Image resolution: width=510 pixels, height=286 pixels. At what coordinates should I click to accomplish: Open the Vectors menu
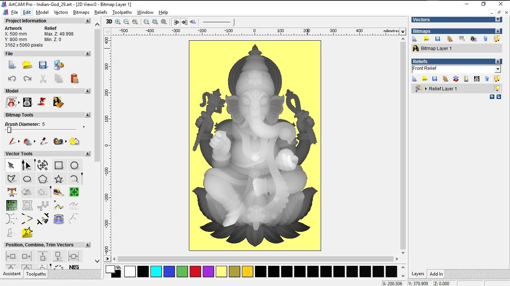pos(61,12)
